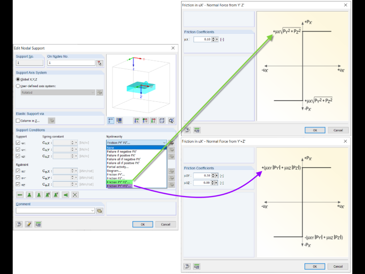The image size is (365, 274).
Task: Select the first support type icon with green bar
Action: (x=20, y=195)
